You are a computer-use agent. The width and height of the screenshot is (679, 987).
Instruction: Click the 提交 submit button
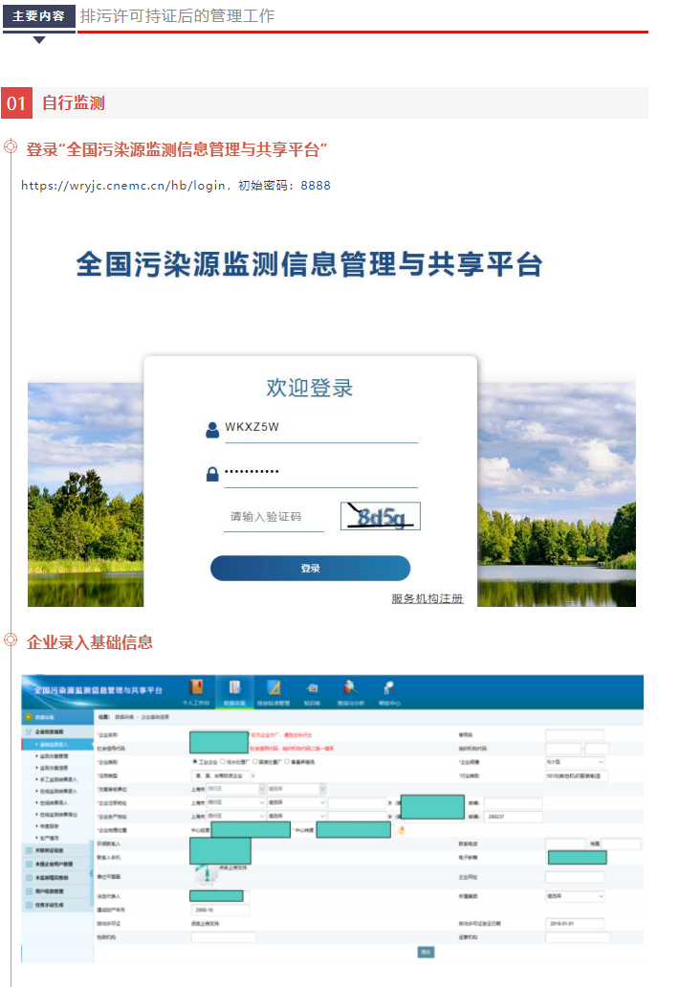(426, 952)
